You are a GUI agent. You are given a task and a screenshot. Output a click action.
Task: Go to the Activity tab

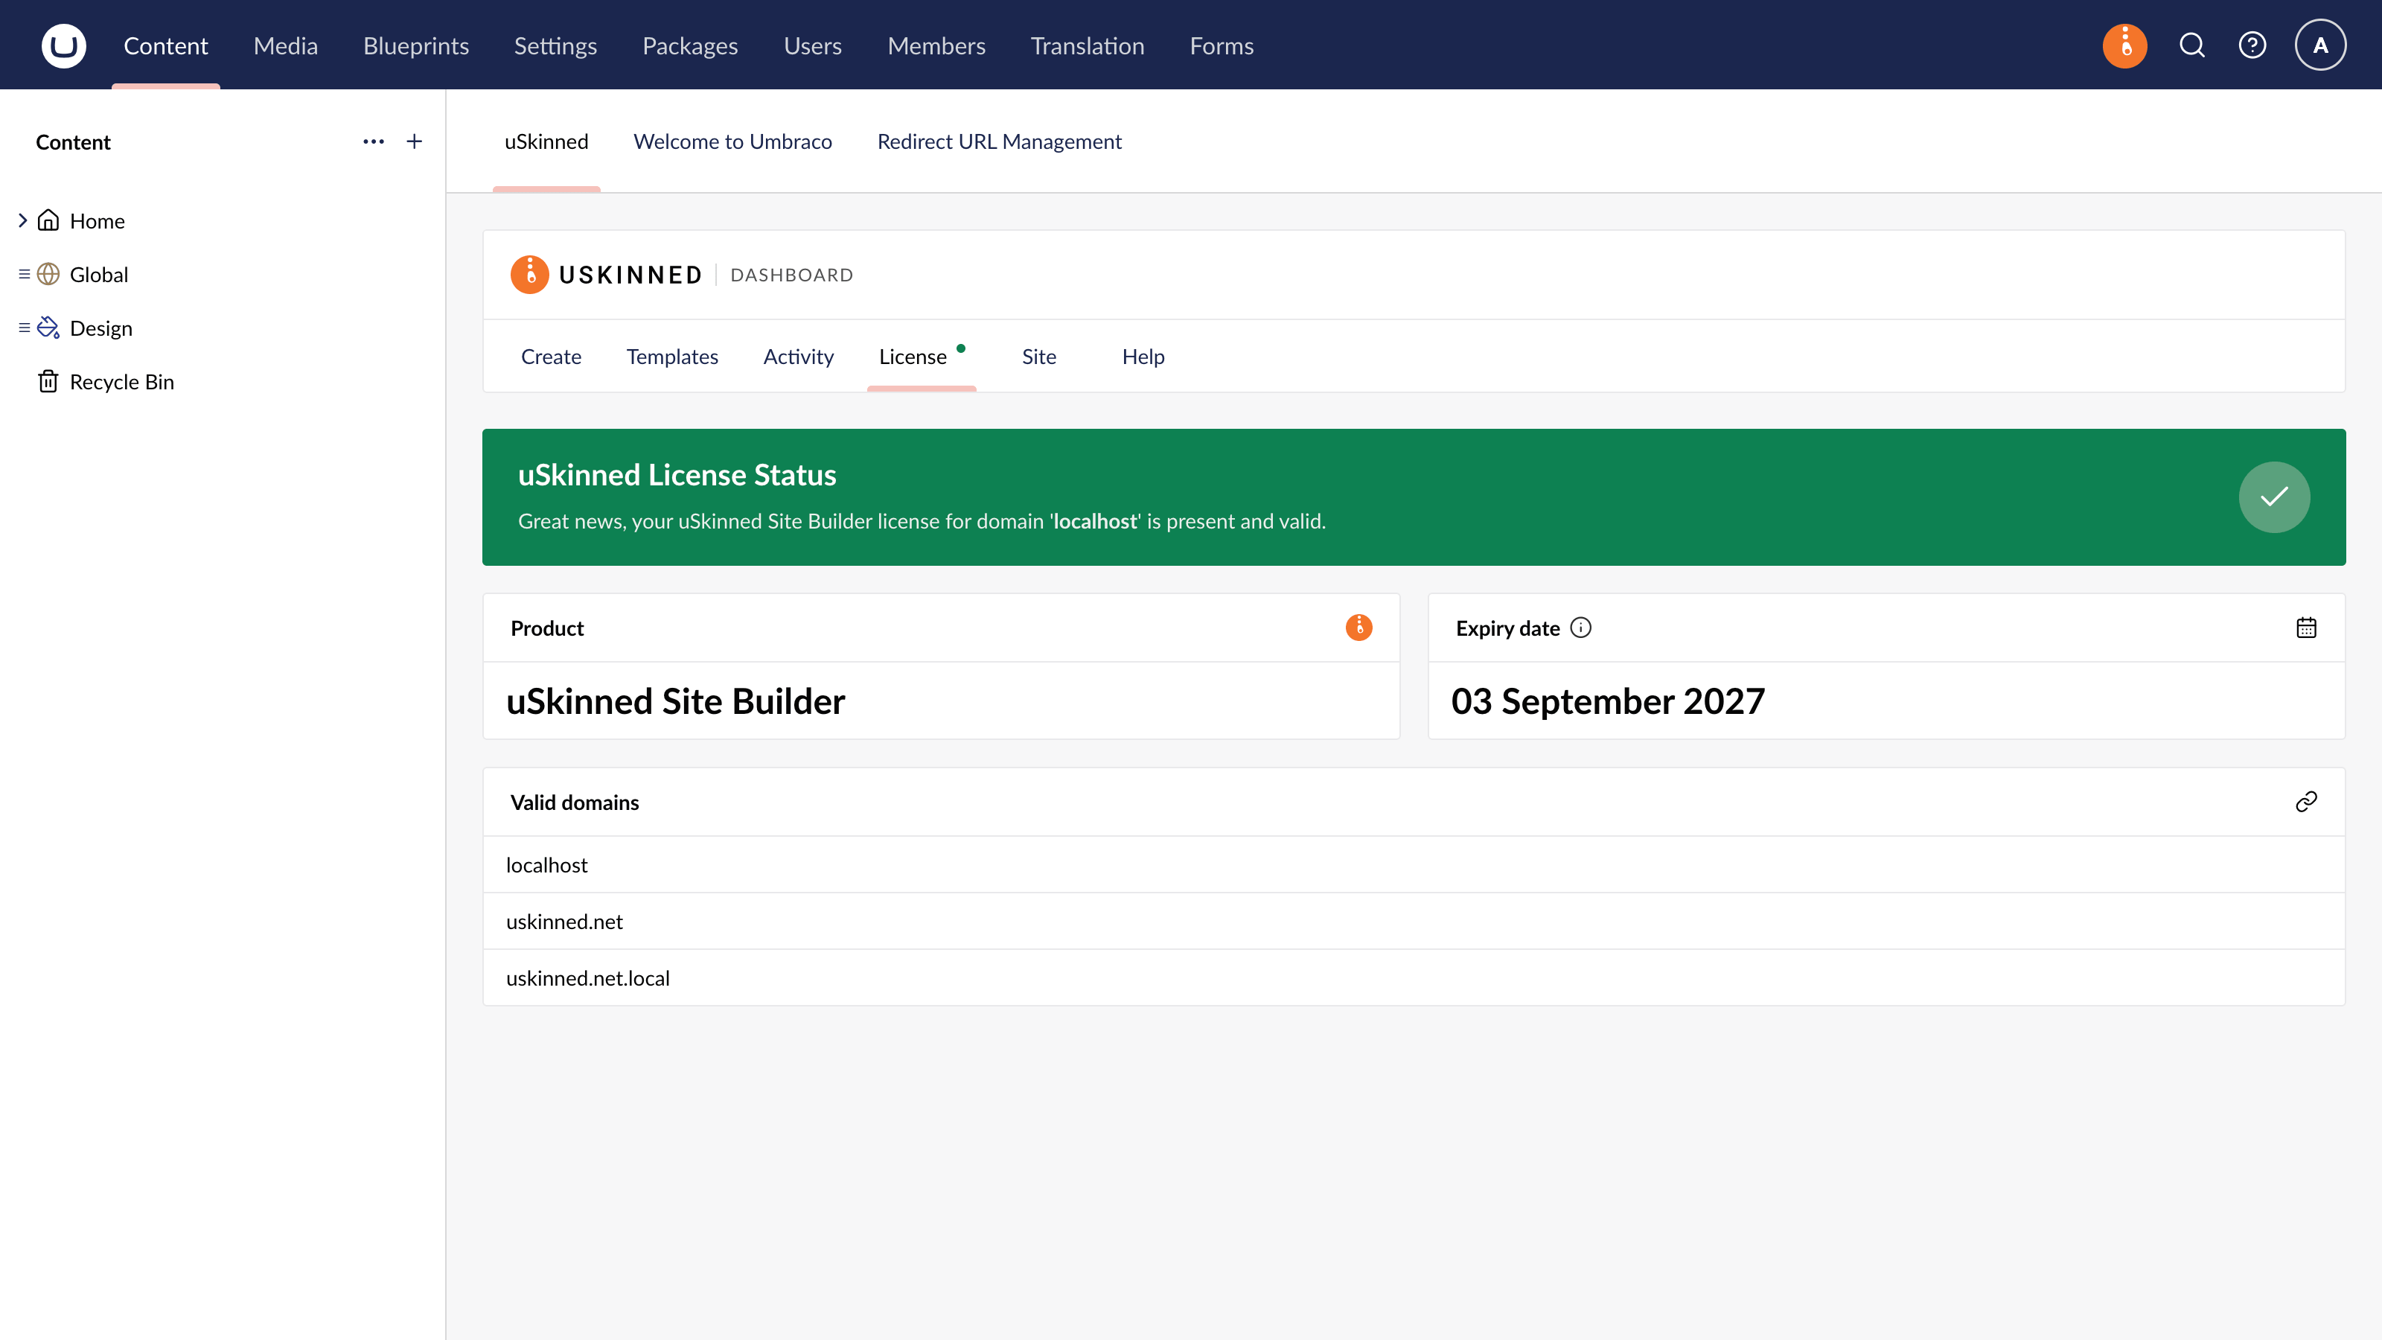pyautogui.click(x=798, y=357)
